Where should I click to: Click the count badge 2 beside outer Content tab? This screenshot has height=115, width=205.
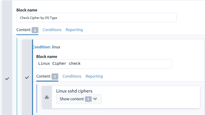[x=35, y=30]
